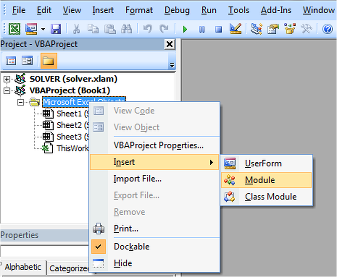Image resolution: width=337 pixels, height=277 pixels.
Task: Pause execution with the Break icon
Action: 202,29
